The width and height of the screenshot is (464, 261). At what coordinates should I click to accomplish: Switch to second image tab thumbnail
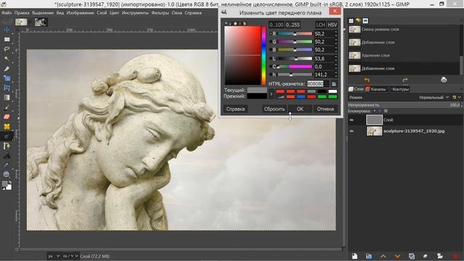tap(41, 22)
